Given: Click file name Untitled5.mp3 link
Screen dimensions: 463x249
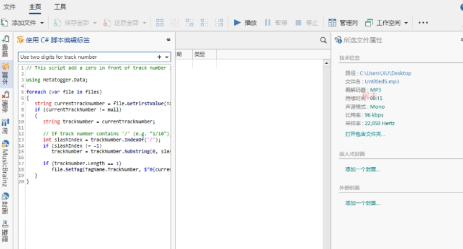Looking at the screenshot, I should 382,81.
